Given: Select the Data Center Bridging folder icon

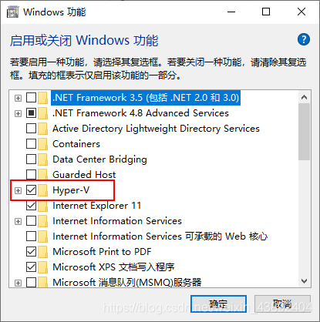Looking at the screenshot, I should click(x=43, y=159).
